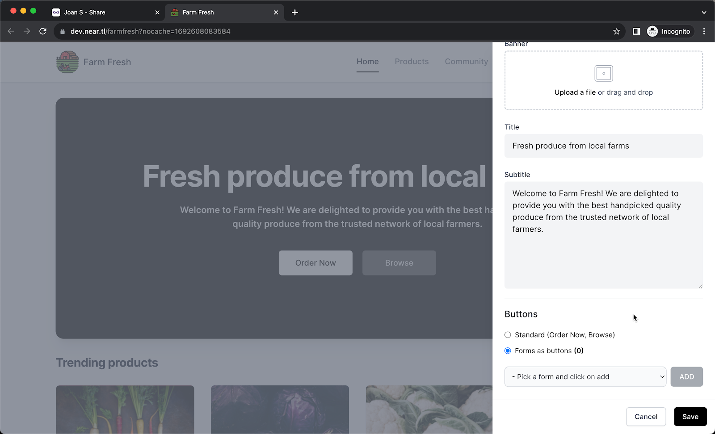715x434 pixels.
Task: Click the Farm Fresh tractor logo icon
Action: pyautogui.click(x=67, y=62)
